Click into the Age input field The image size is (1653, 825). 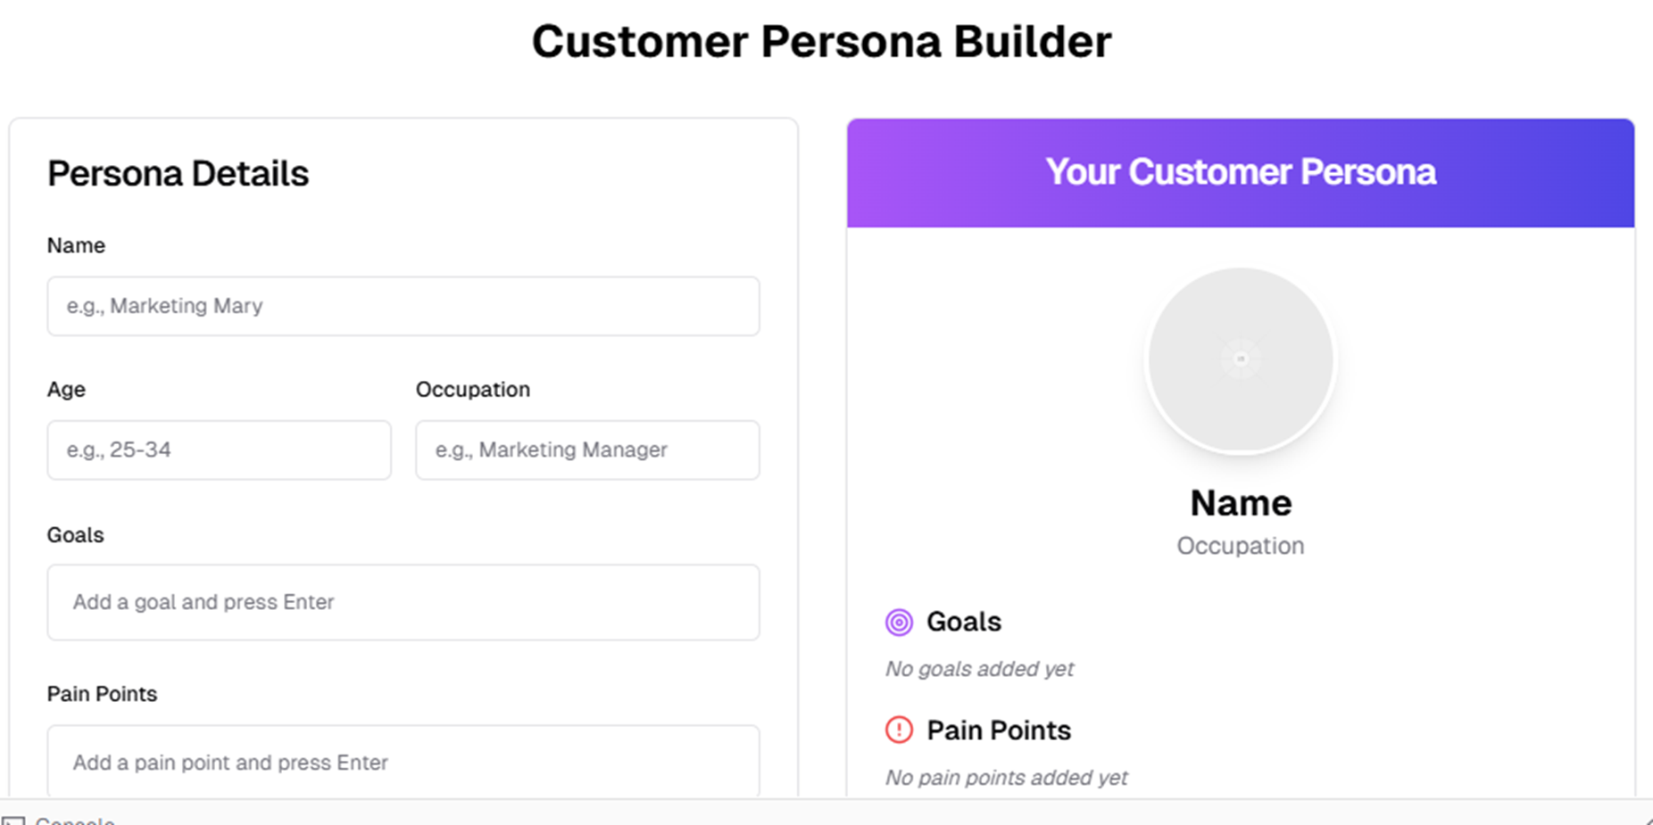(x=219, y=450)
